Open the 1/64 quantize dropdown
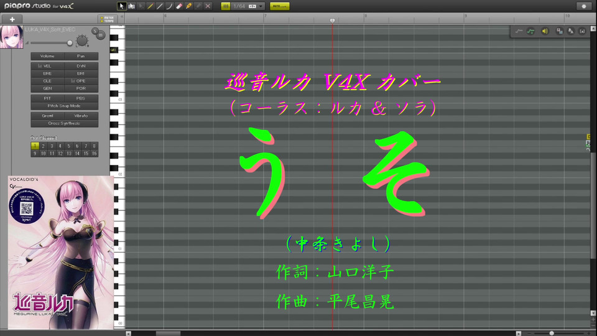The image size is (597, 336). (x=248, y=6)
